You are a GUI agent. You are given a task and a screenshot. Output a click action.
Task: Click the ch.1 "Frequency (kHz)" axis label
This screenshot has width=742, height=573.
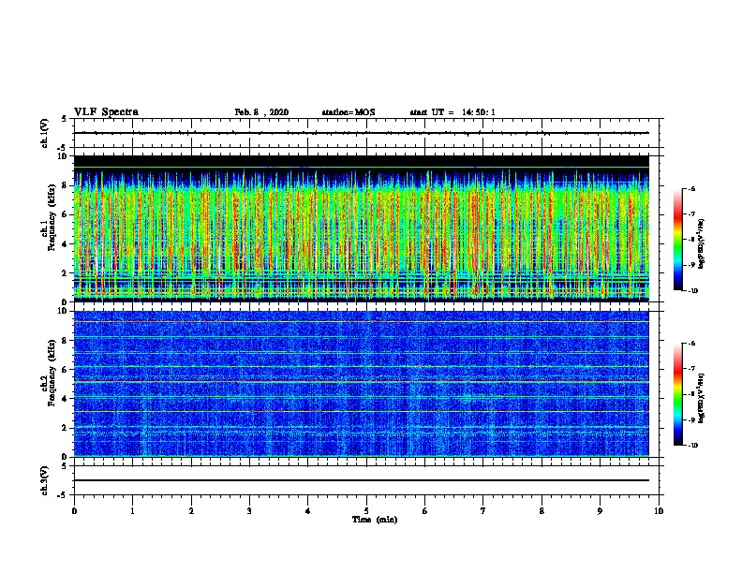point(52,217)
